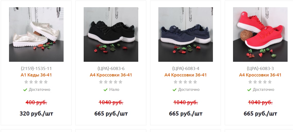Select the article code (2159)-1535-11

36,68
